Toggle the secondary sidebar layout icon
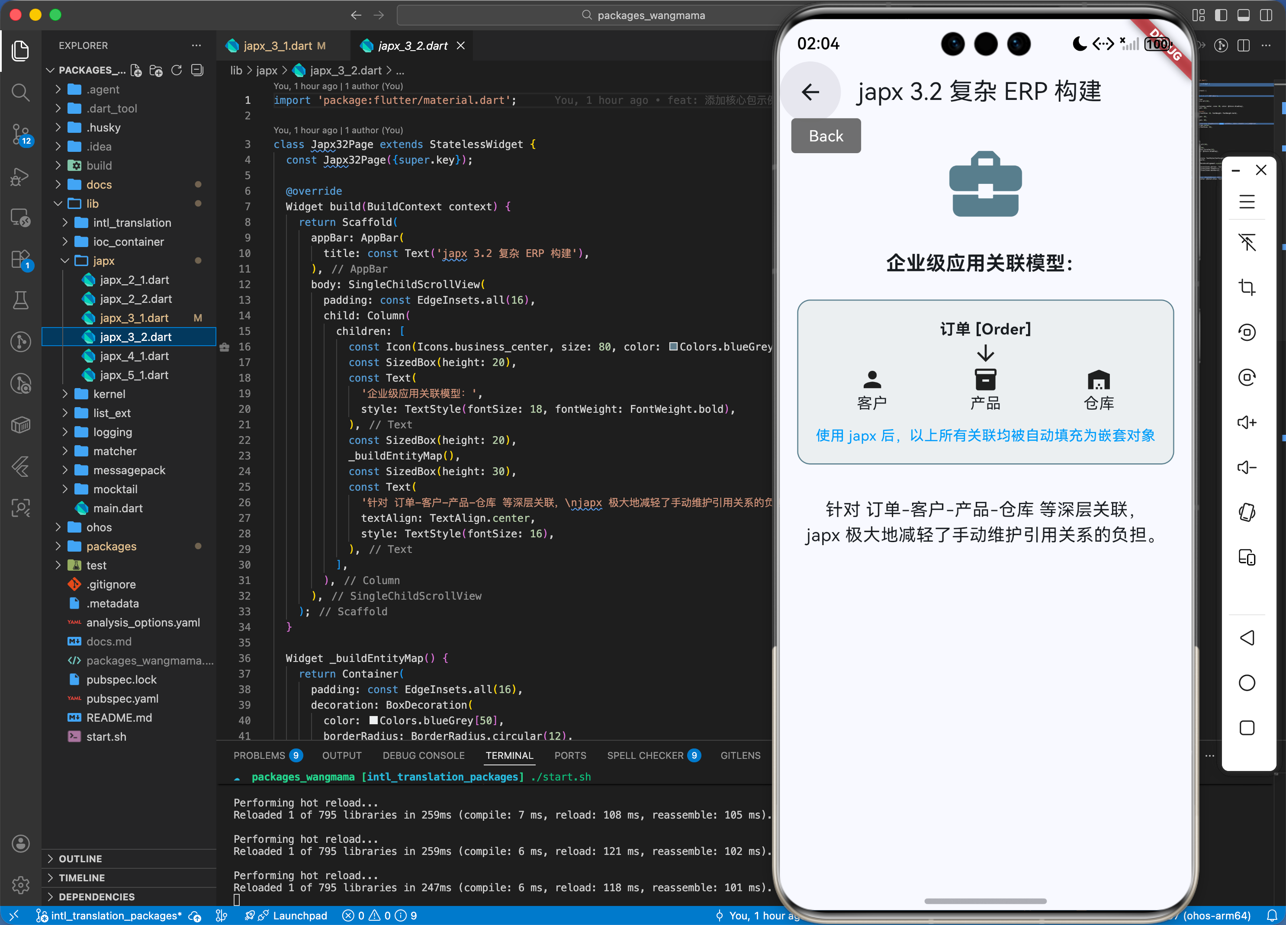This screenshot has width=1286, height=925. pos(1266,15)
